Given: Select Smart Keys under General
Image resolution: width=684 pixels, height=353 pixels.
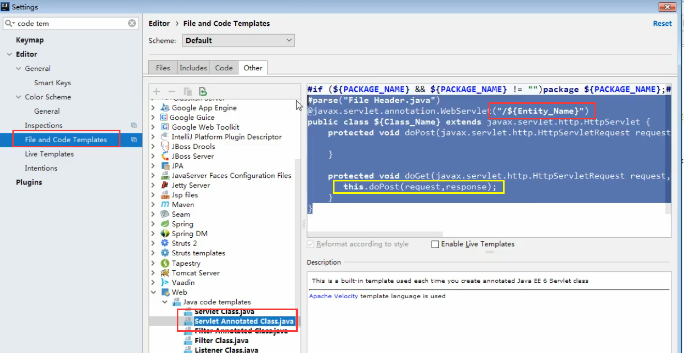Looking at the screenshot, I should (53, 83).
